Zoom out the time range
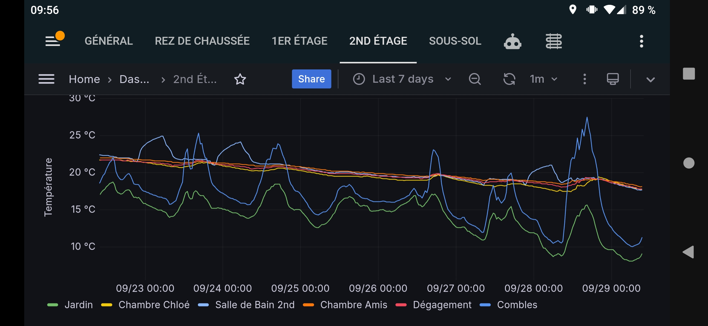Image resolution: width=708 pixels, height=326 pixels. [x=475, y=79]
